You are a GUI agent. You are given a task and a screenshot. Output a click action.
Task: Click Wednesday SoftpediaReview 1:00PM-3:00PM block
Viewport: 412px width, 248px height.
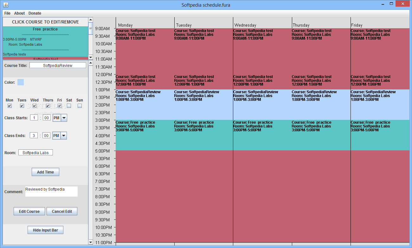(x=262, y=105)
